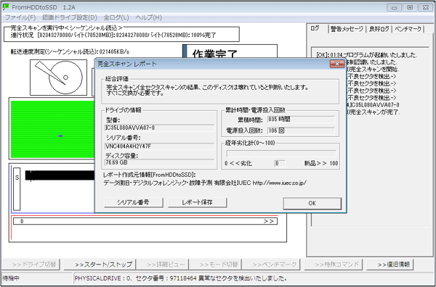
Task: Open the ファイル(F) menu
Action: [20, 17]
